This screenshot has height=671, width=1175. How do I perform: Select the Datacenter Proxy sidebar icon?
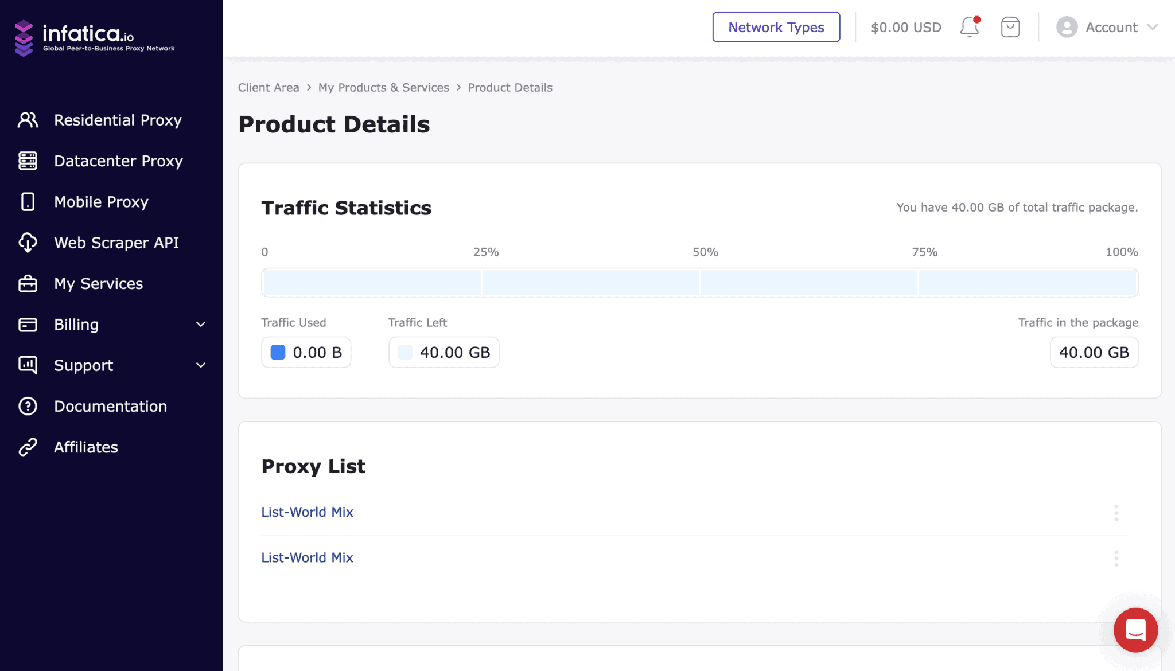(28, 161)
